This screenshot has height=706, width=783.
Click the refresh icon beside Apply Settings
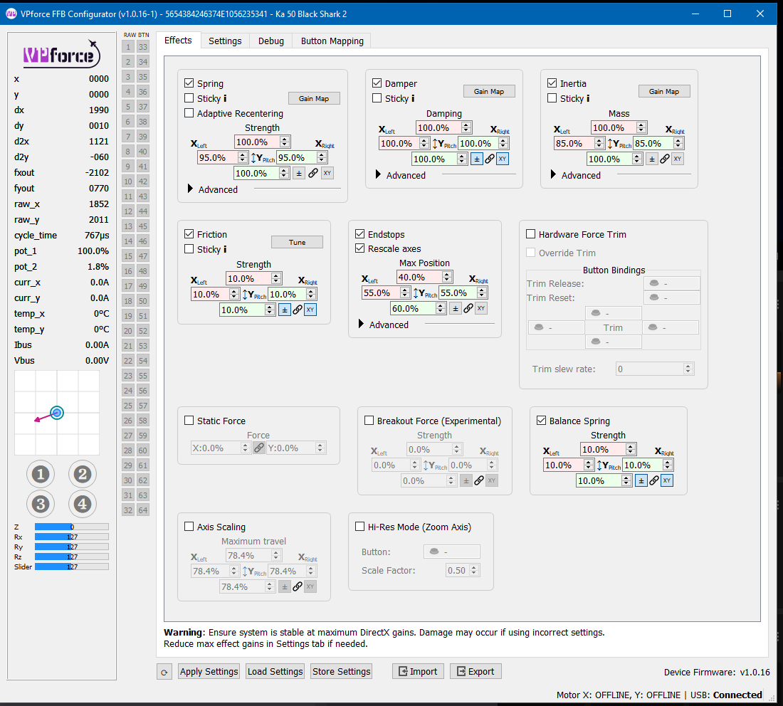[164, 672]
